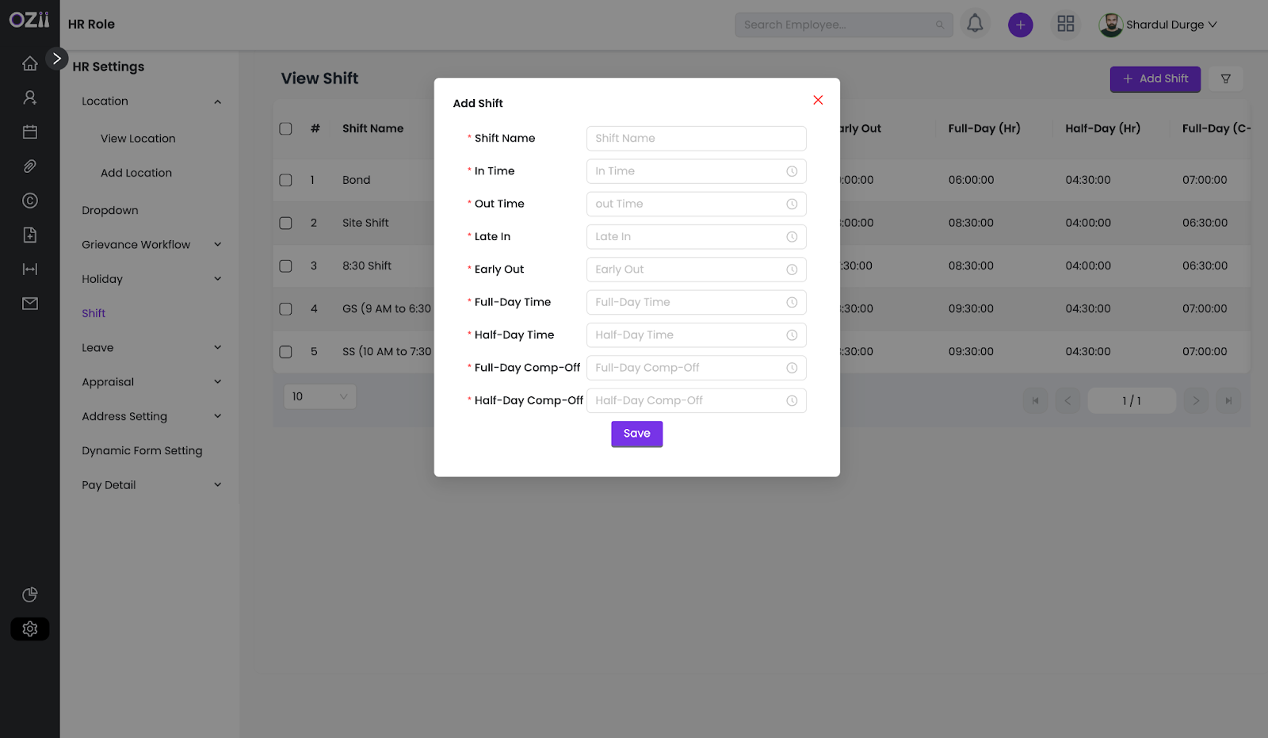
Task: Toggle the select-all checkbox in table header
Action: click(286, 129)
